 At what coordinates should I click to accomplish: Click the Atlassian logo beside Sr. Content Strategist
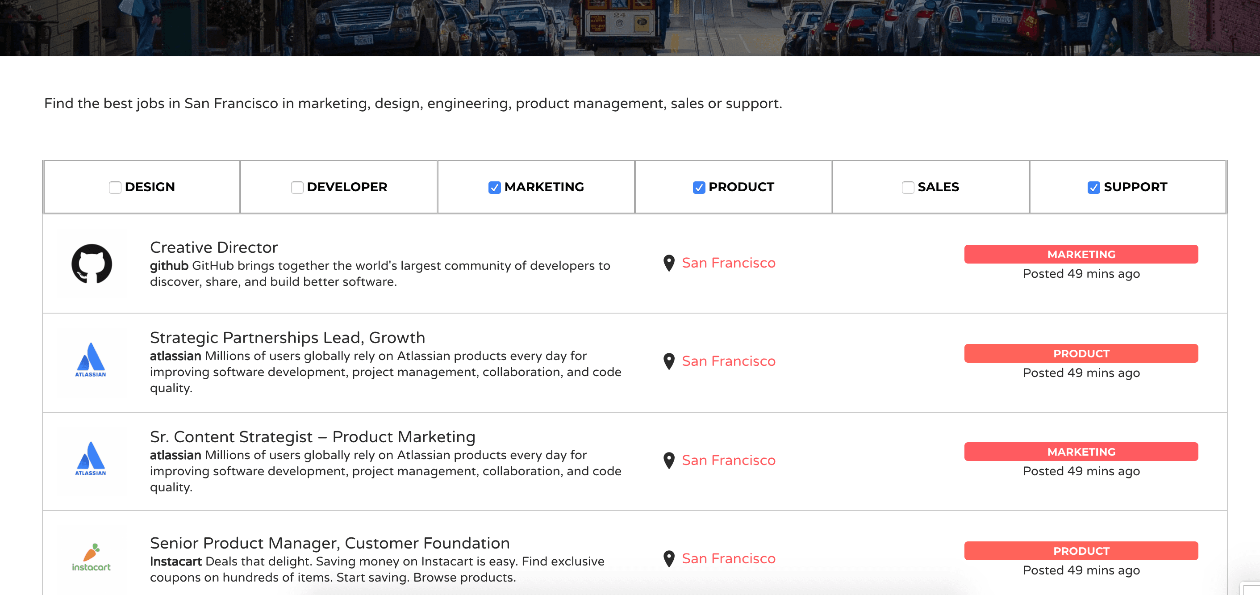click(91, 458)
